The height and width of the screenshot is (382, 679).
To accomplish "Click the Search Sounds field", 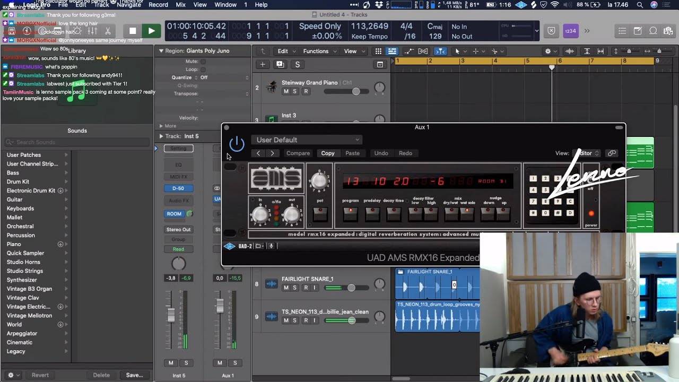I will pos(77,142).
